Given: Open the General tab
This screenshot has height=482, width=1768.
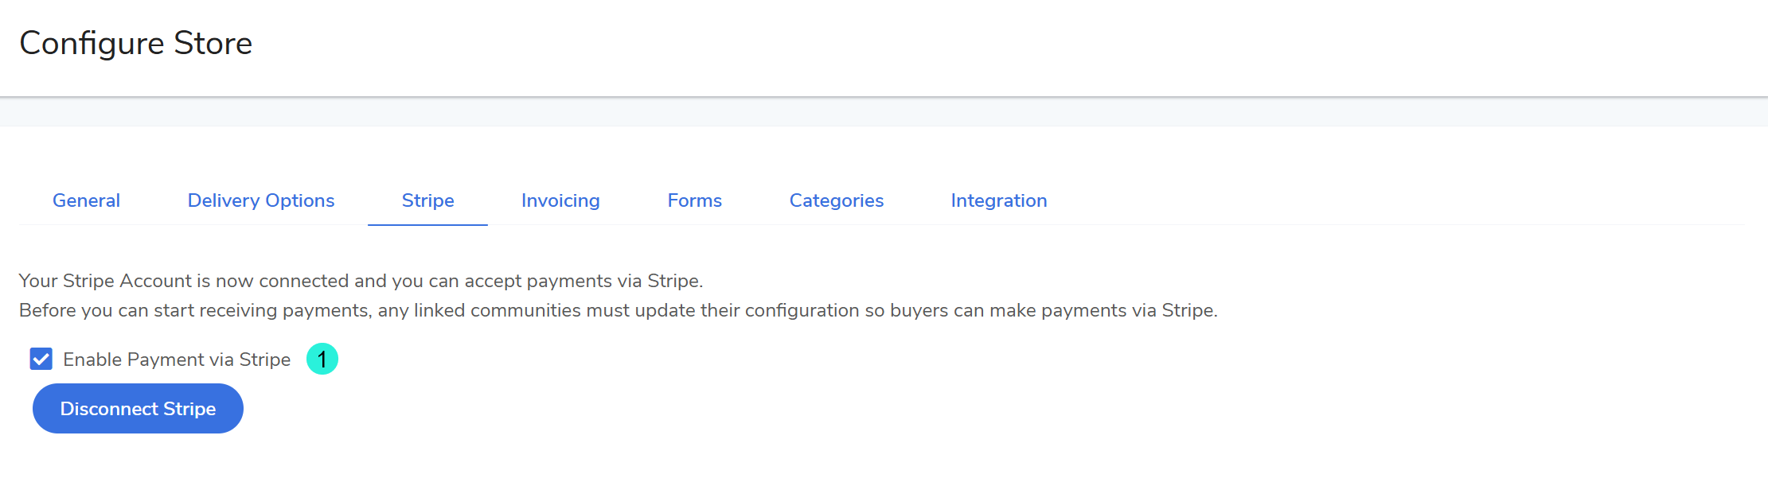Looking at the screenshot, I should pyautogui.click(x=86, y=200).
